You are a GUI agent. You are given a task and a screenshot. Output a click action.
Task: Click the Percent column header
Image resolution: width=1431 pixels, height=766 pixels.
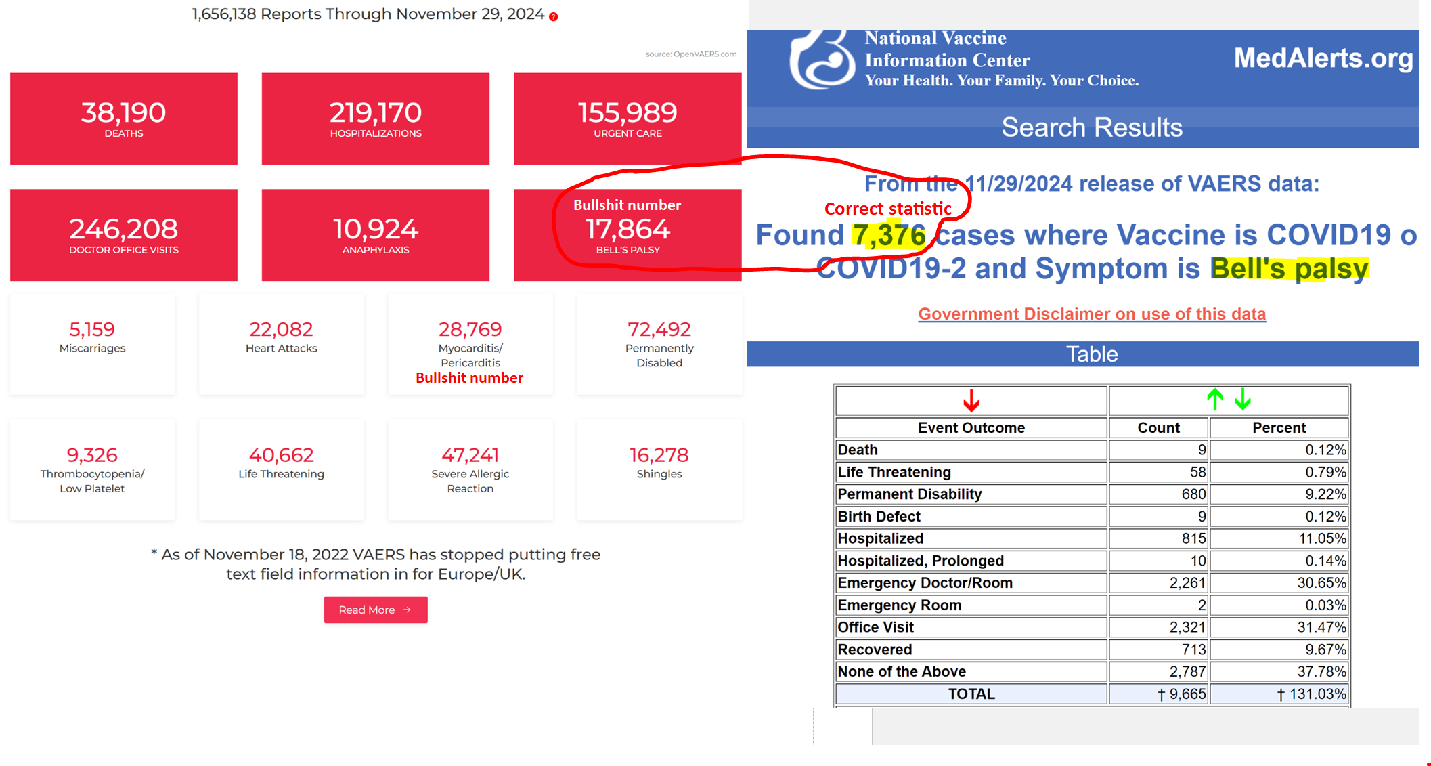click(x=1279, y=428)
